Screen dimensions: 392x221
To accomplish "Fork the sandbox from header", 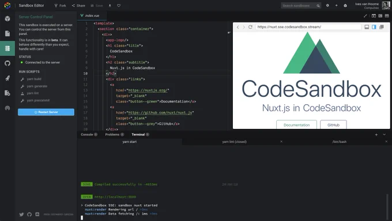I will pos(60,6).
